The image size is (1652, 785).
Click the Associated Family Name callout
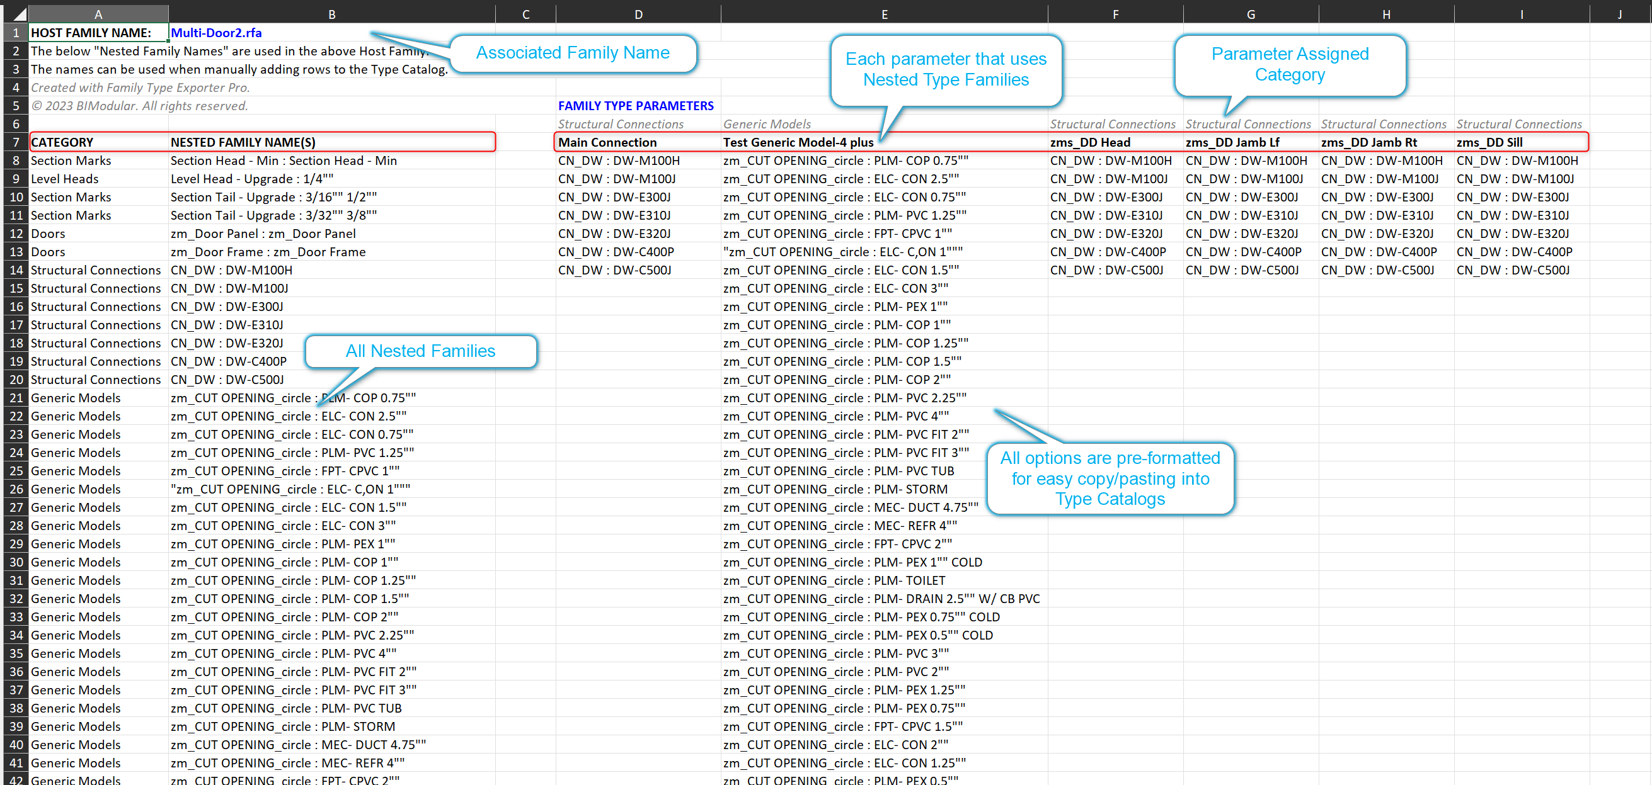pyautogui.click(x=572, y=53)
